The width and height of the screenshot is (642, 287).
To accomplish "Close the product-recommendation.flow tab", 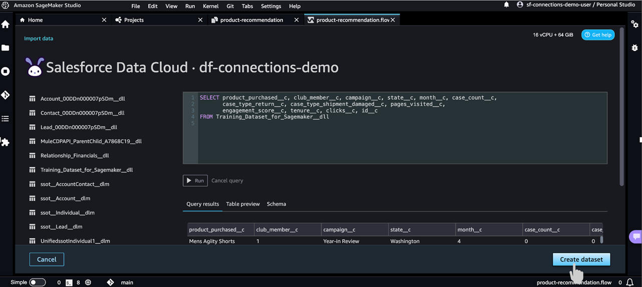I will [x=393, y=20].
